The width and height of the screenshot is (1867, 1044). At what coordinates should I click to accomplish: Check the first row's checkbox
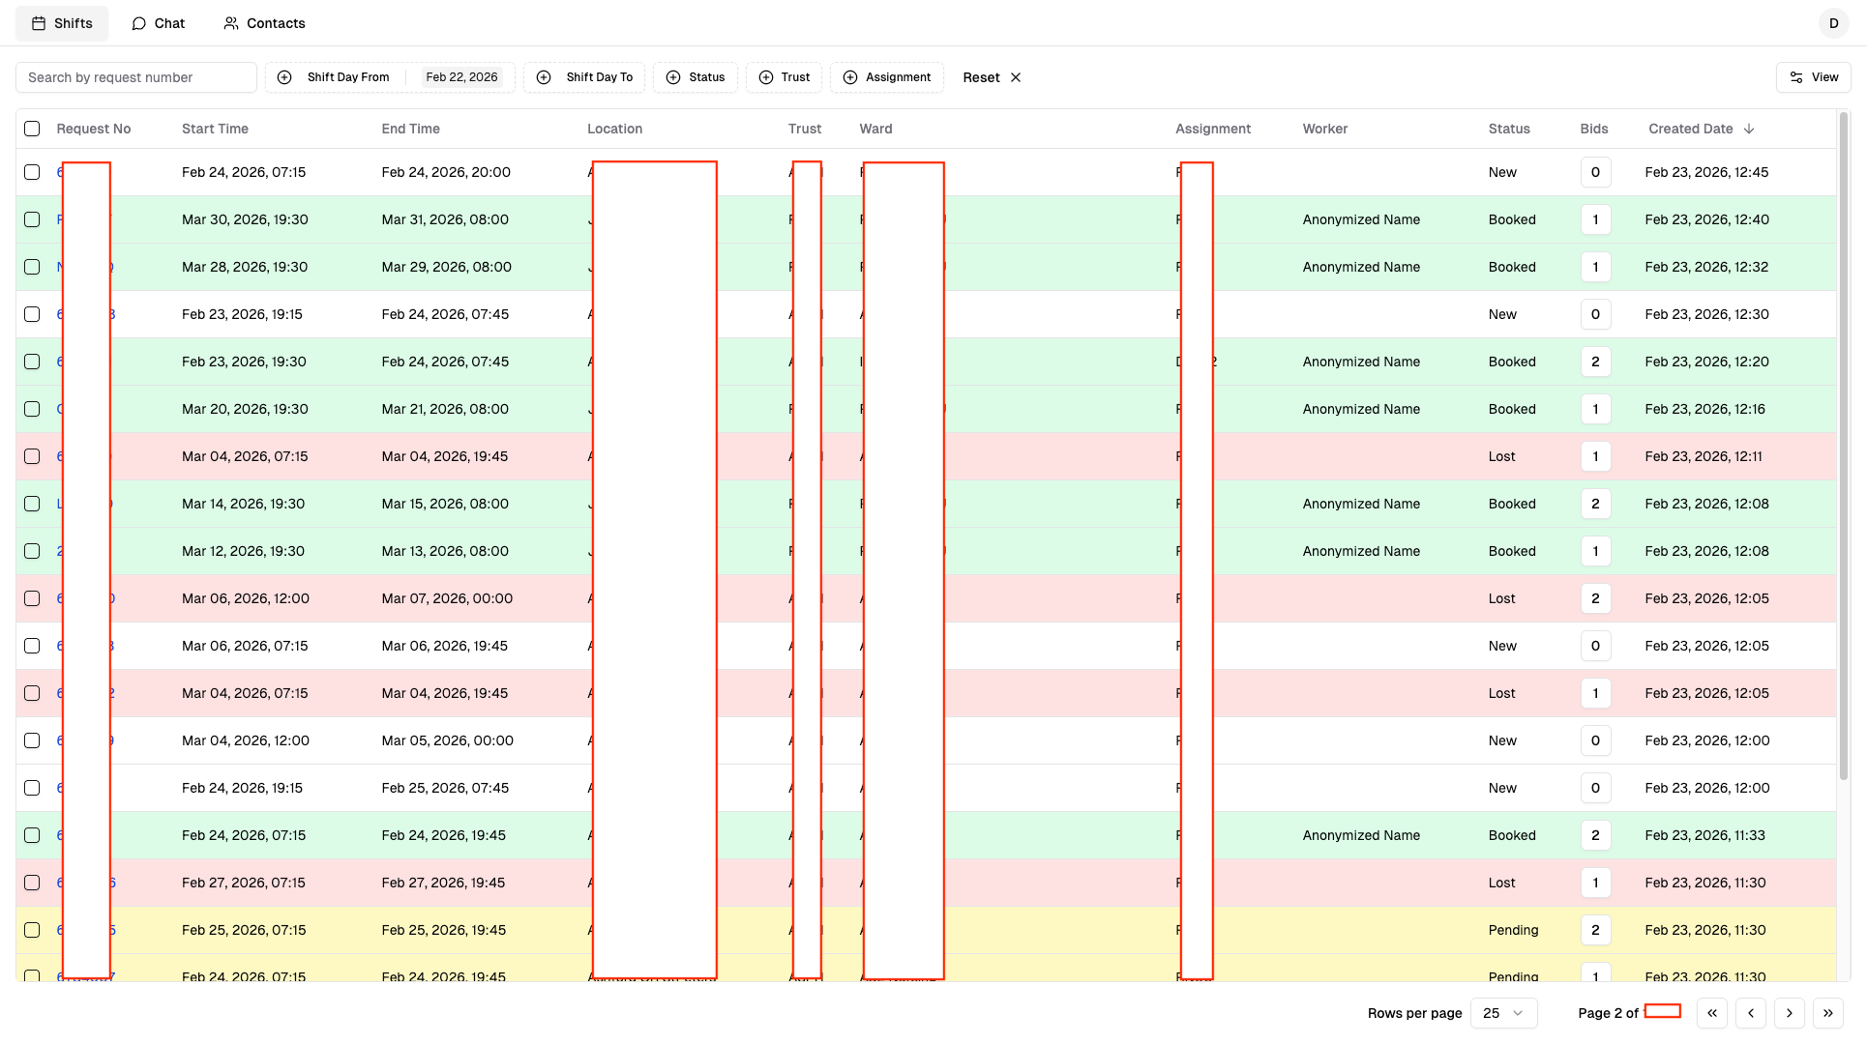pos(32,172)
